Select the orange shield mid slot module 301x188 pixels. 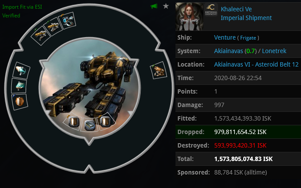20,101
